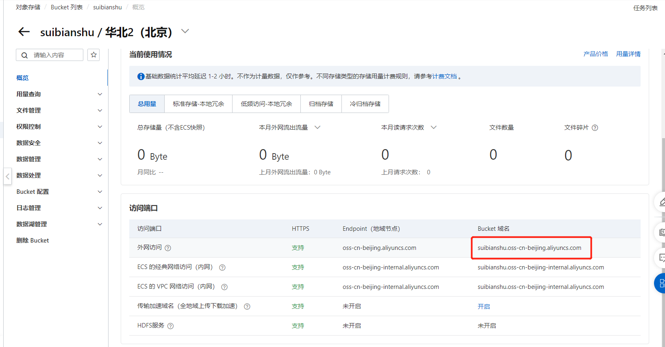Click help icon next to 文件碎片
The width and height of the screenshot is (665, 347).
point(595,128)
